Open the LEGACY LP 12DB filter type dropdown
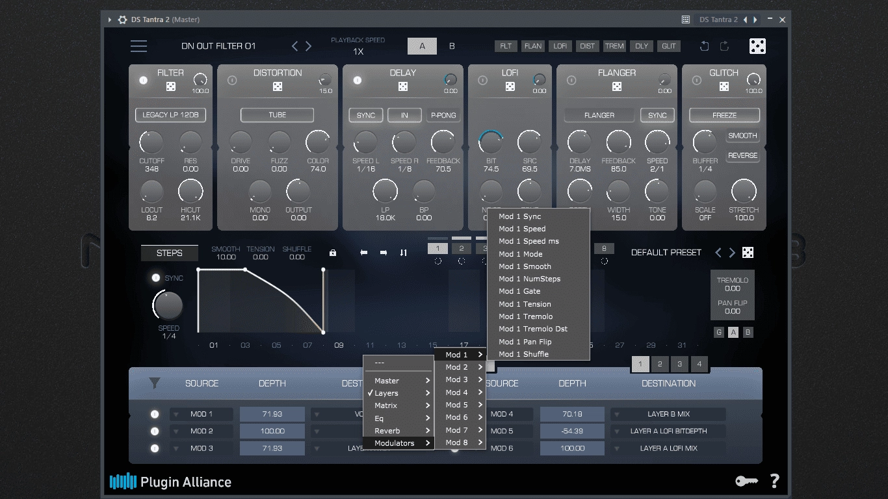The image size is (888, 499). coord(170,115)
